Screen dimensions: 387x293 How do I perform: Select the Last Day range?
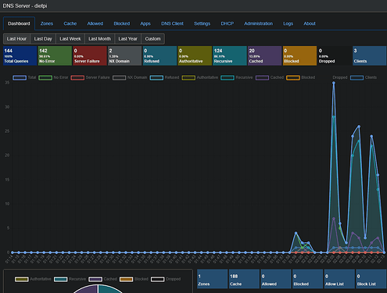coord(43,39)
